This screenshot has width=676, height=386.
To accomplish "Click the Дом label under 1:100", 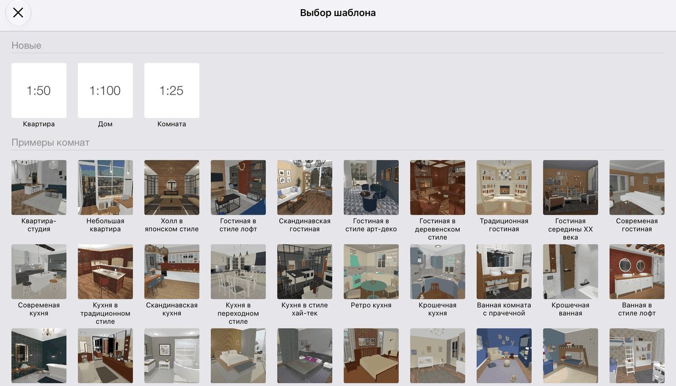I will pos(105,124).
